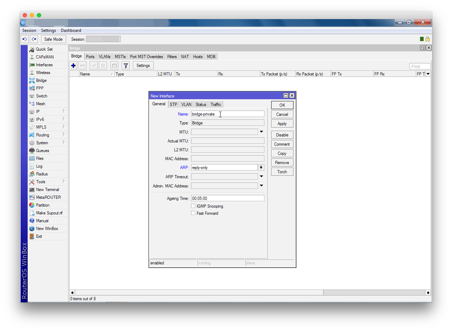Viewport: 452px width, 331px height.
Task: Click the Ageing Time input field
Action: pyautogui.click(x=227, y=198)
